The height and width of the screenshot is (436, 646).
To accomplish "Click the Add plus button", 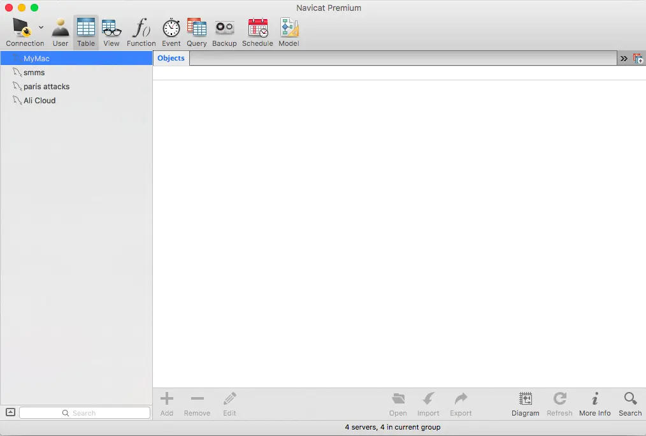I will coord(167,404).
